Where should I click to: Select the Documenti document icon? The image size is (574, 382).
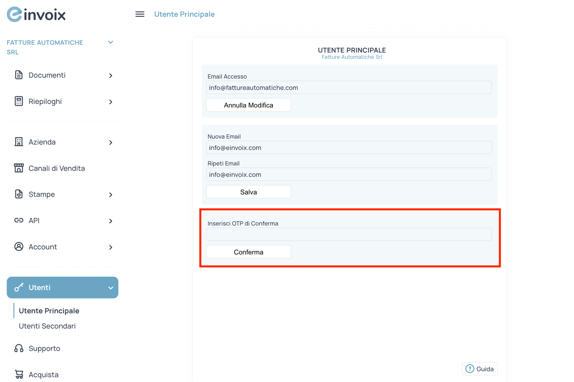tap(19, 75)
